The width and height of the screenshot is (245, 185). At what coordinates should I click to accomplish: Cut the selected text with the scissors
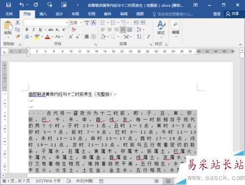point(18,23)
